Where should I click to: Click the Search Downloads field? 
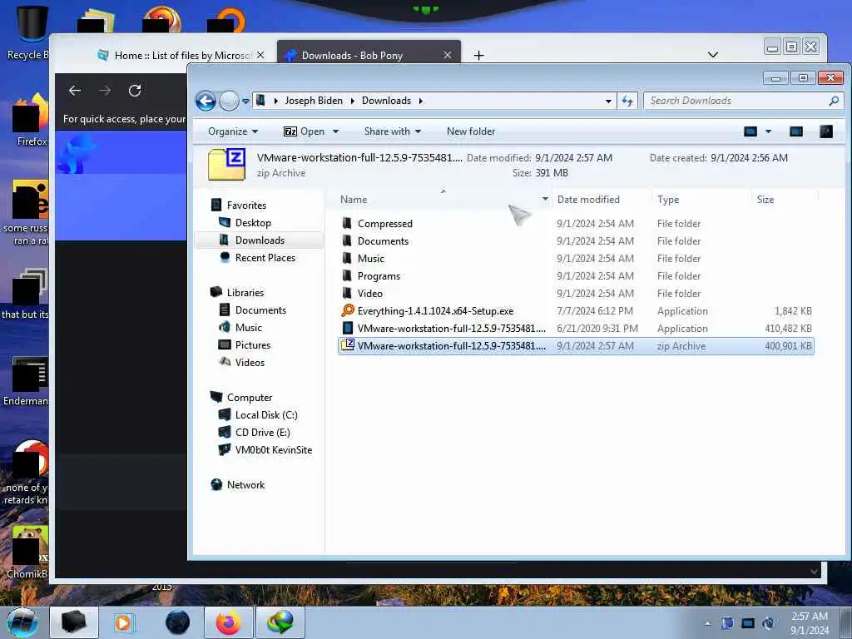(736, 101)
